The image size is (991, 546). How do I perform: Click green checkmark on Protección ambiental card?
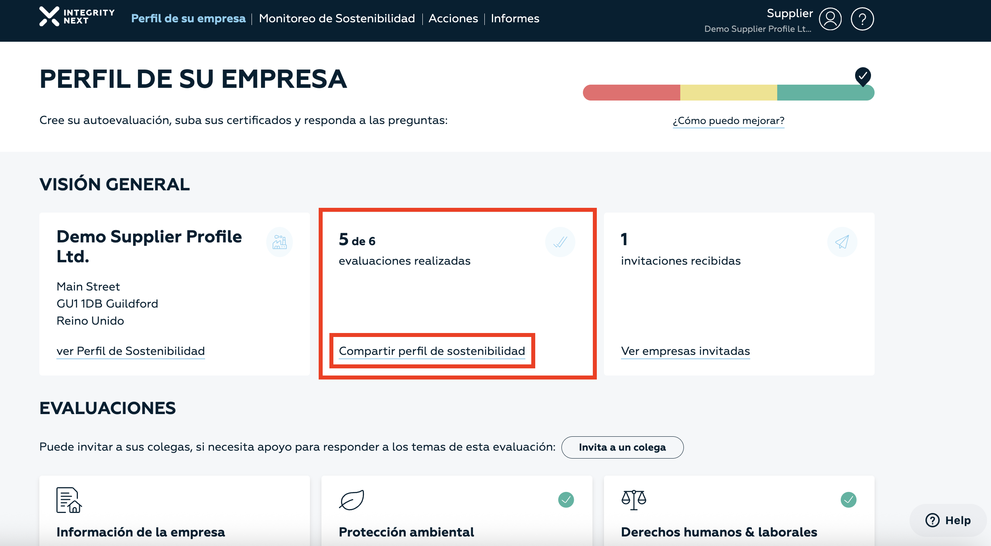[566, 500]
